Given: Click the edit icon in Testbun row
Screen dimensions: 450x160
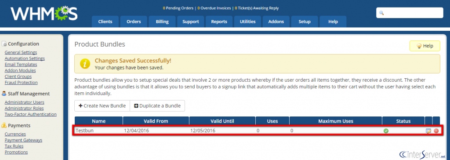Looking at the screenshot, I should tap(428, 131).
